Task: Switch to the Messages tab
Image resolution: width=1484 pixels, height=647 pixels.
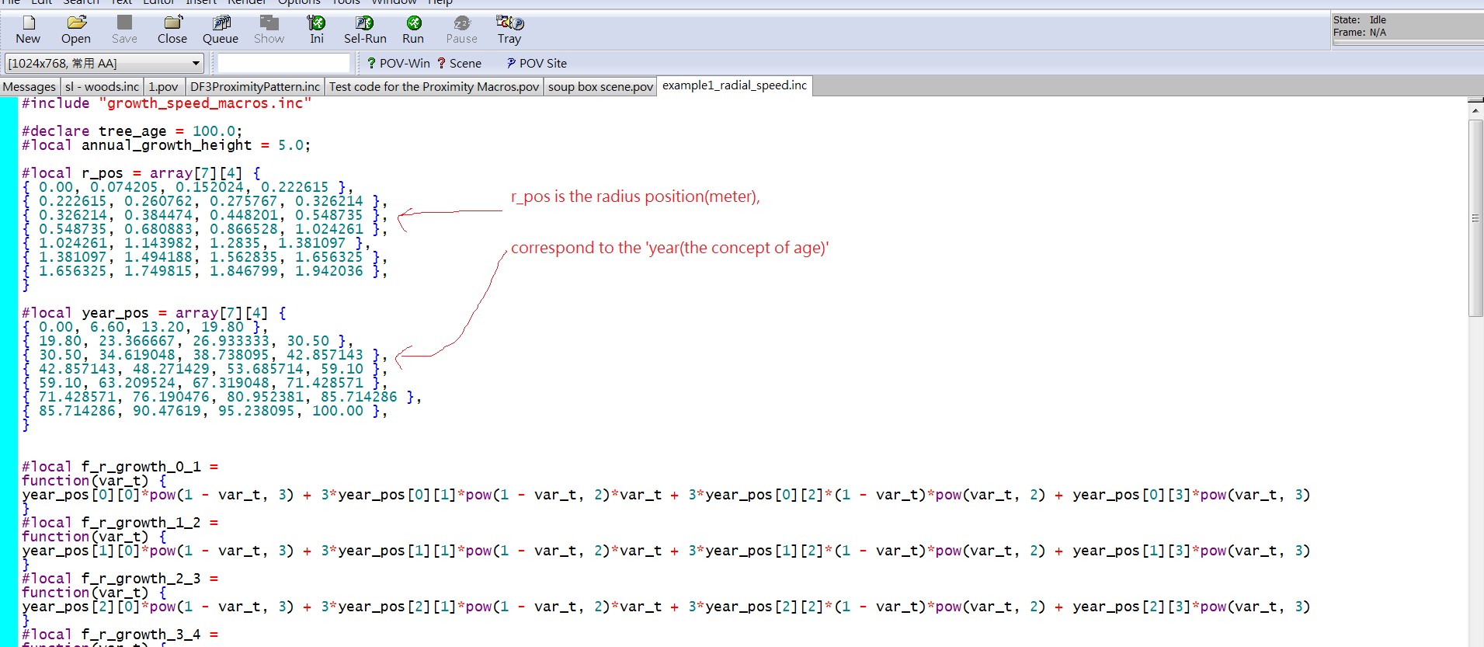Action: pyautogui.click(x=30, y=86)
